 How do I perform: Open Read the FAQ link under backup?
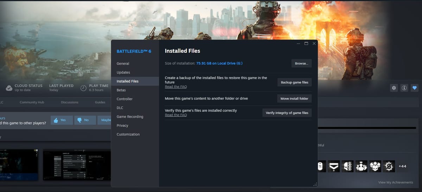pyautogui.click(x=176, y=87)
